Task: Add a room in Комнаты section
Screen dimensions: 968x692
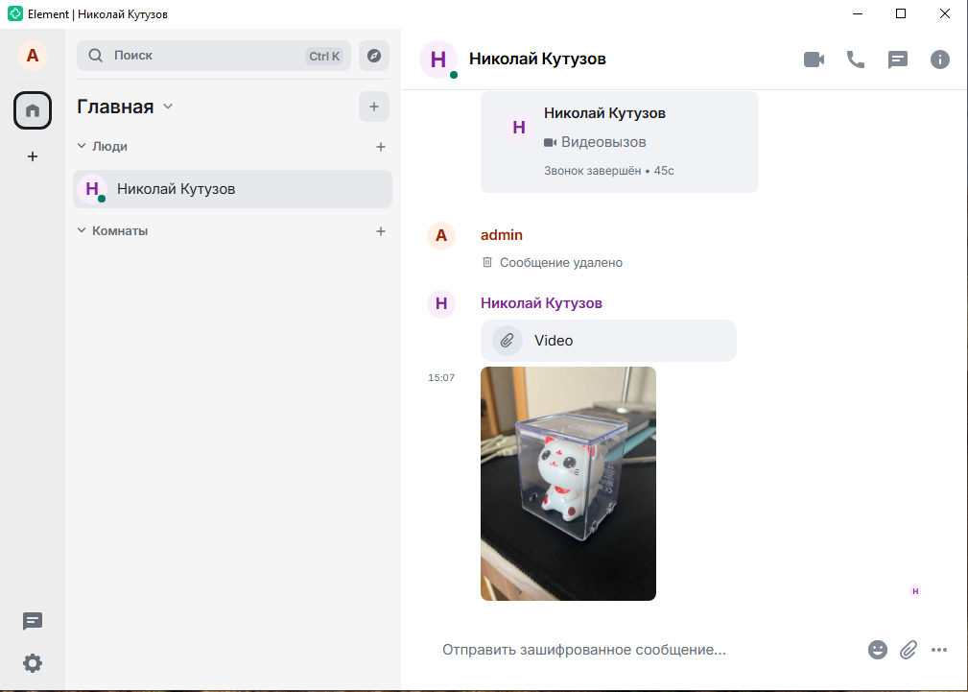Action: [x=381, y=231]
